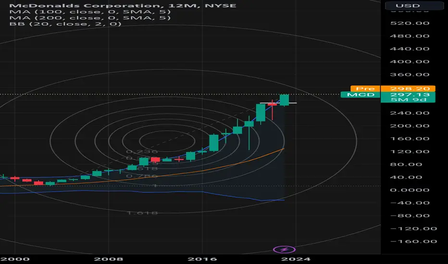Click the 120.00 price axis label
The height and width of the screenshot is (264, 448).
410,152
